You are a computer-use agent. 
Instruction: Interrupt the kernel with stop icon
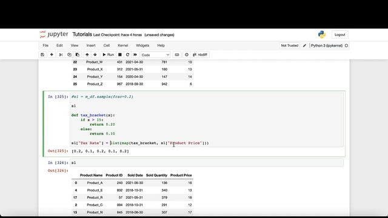(120, 54)
